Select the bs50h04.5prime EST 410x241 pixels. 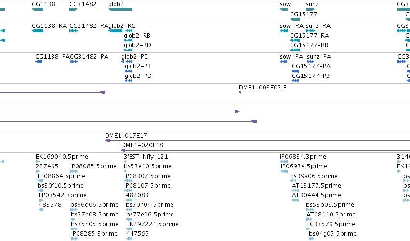(129, 210)
